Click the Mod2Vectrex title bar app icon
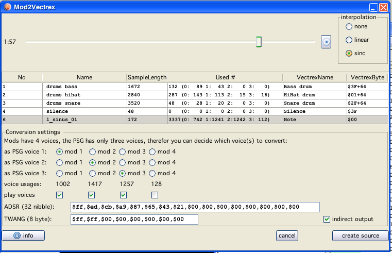Image resolution: width=392 pixels, height=253 pixels. click(7, 7)
